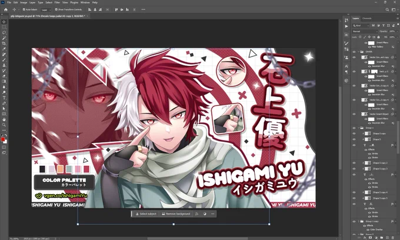
Task: Open the Filter menu
Action: click(57, 2)
